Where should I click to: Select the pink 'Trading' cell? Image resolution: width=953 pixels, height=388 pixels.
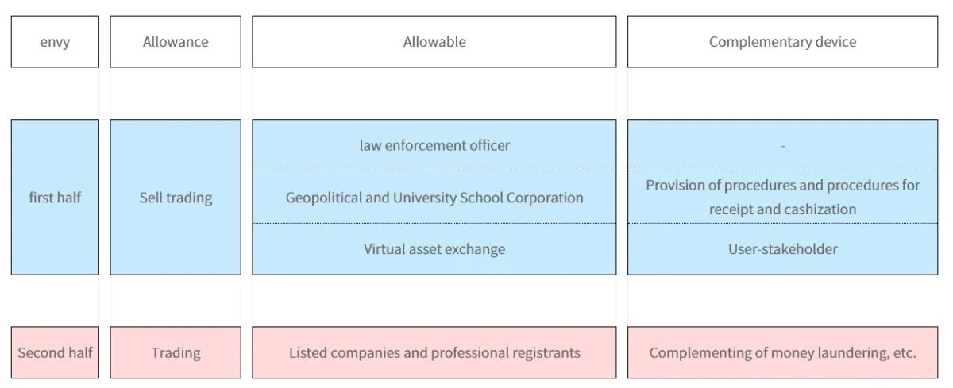point(176,352)
